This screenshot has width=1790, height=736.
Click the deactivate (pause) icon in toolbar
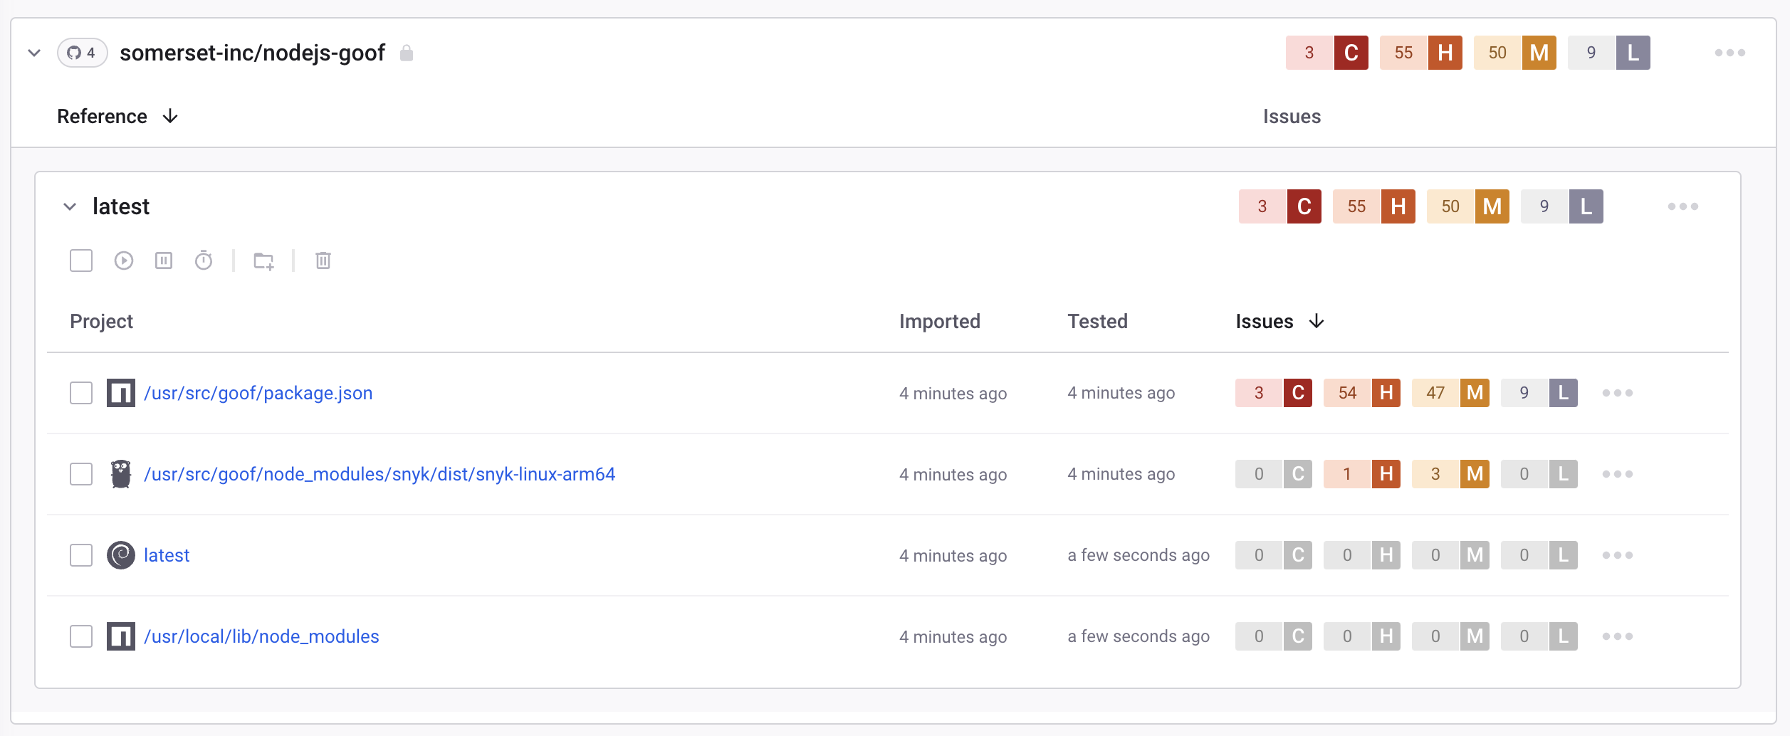click(x=164, y=261)
